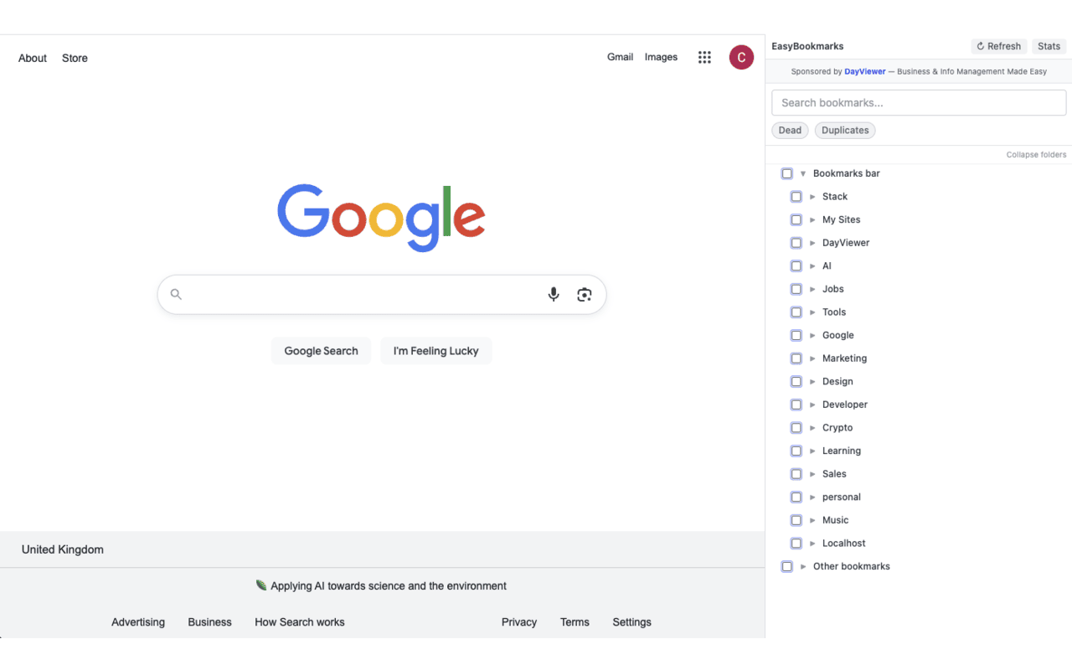Open the About link
The height and width of the screenshot is (670, 1072).
tap(33, 58)
